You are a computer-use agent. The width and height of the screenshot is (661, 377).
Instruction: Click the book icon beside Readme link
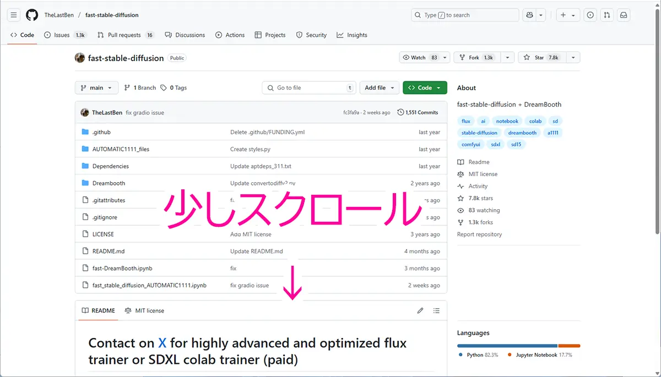(460, 162)
